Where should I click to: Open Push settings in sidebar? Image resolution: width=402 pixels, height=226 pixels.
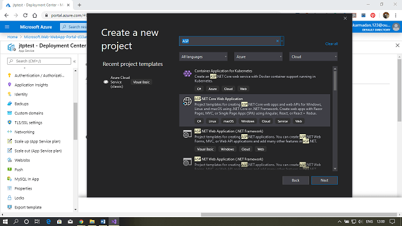18,169
